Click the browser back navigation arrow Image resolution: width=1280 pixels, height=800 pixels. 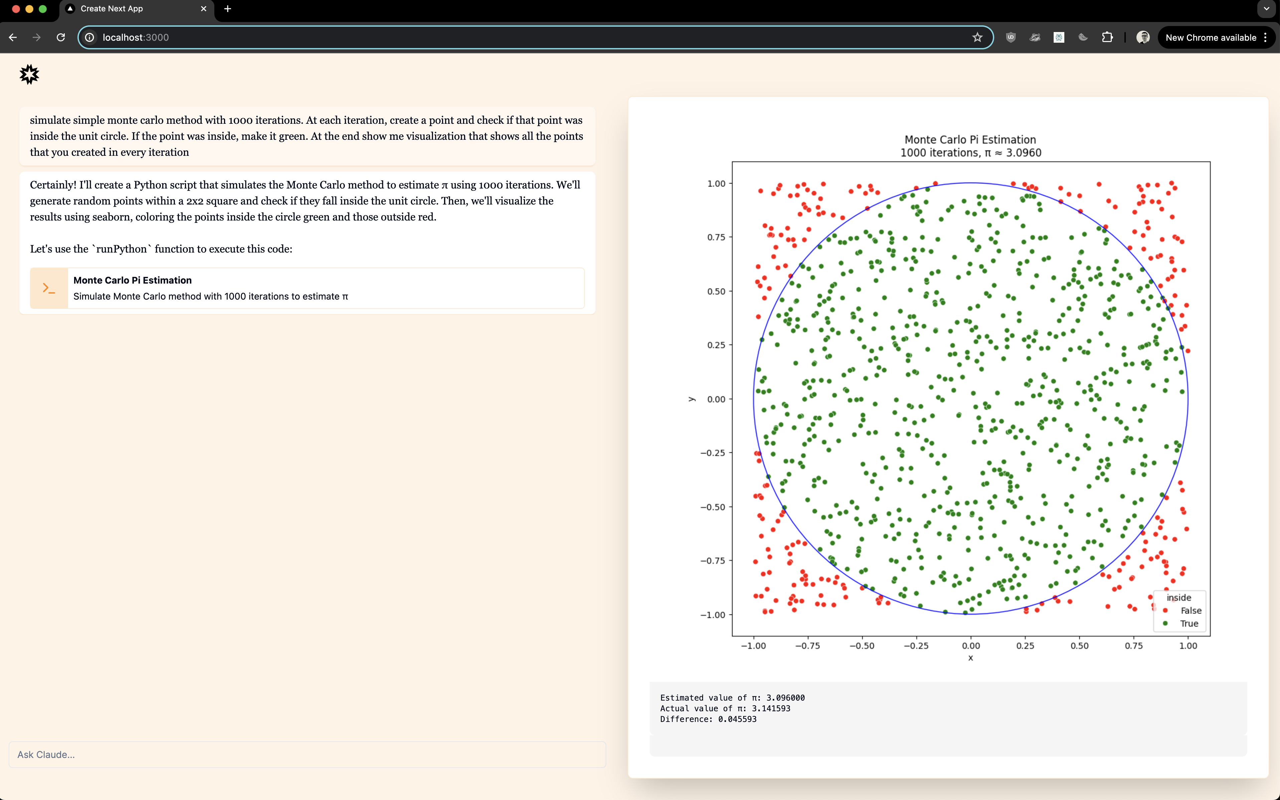click(x=13, y=38)
